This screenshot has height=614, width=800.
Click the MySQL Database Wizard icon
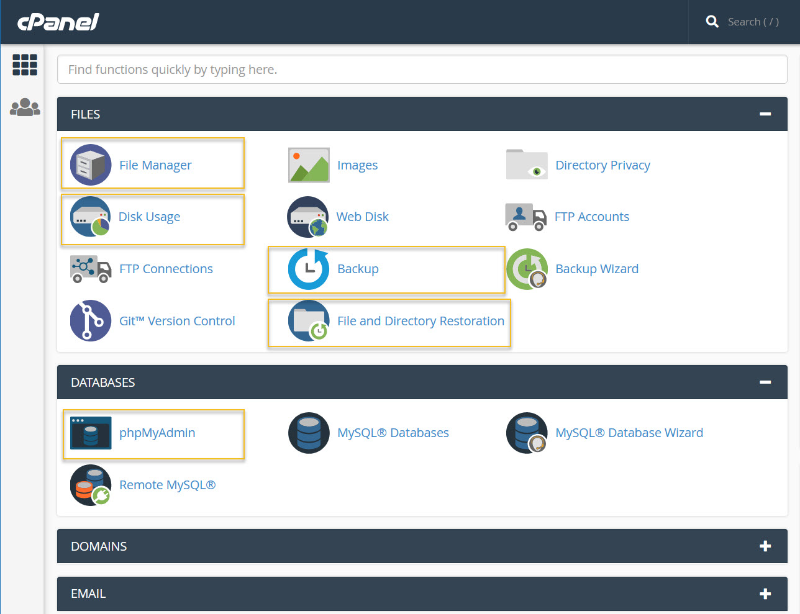[x=527, y=433]
